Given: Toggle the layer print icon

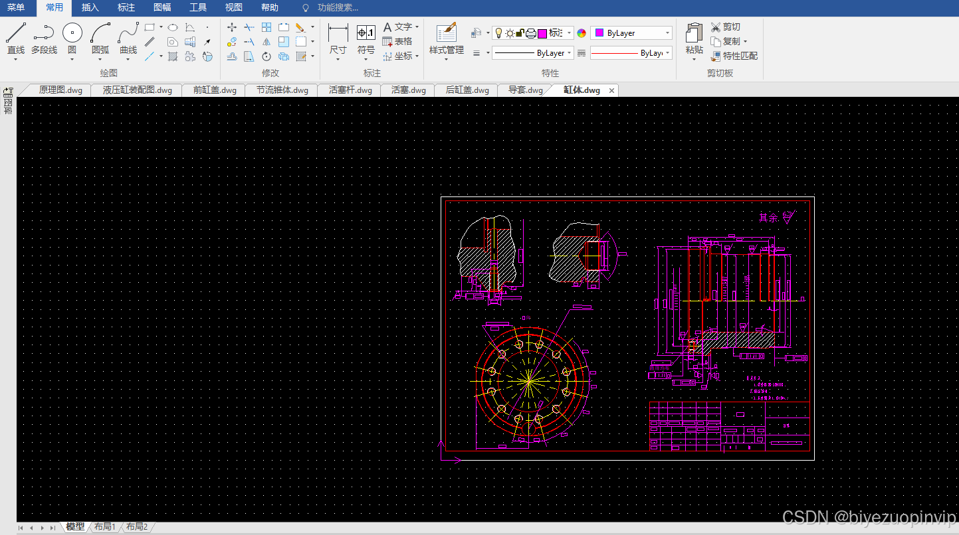Looking at the screenshot, I should 531,33.
